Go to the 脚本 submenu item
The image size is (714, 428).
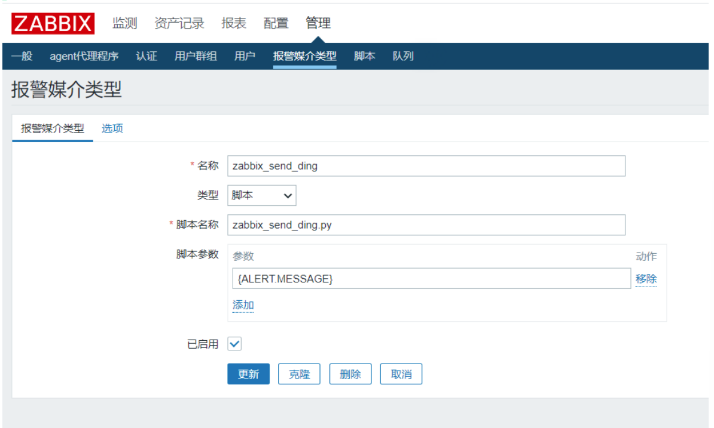click(x=364, y=56)
